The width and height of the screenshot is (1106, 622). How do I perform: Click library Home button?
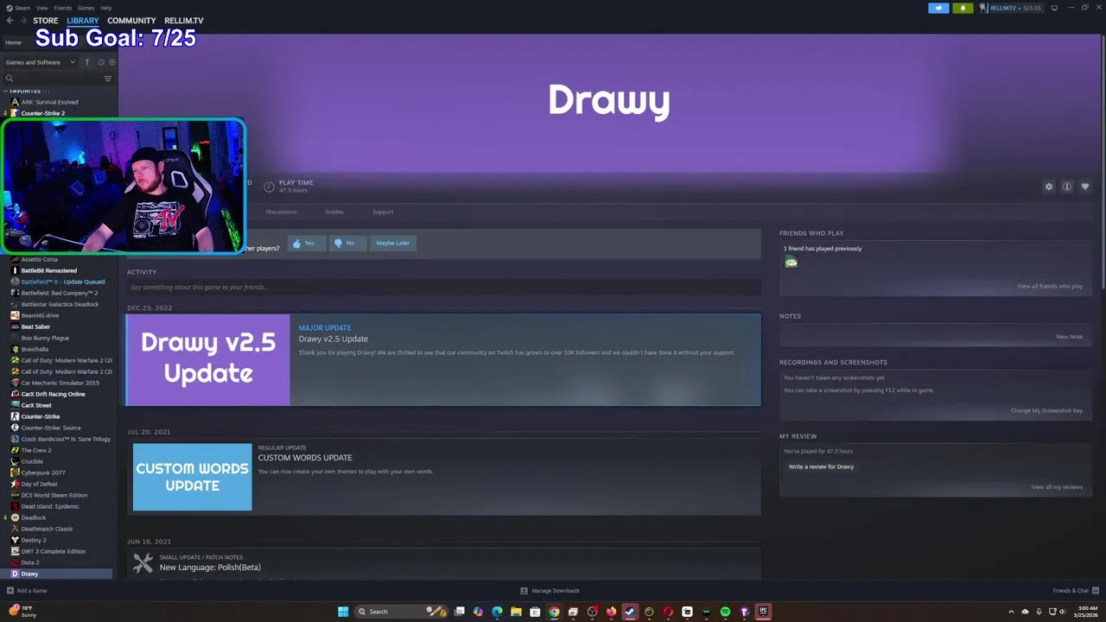(x=13, y=42)
